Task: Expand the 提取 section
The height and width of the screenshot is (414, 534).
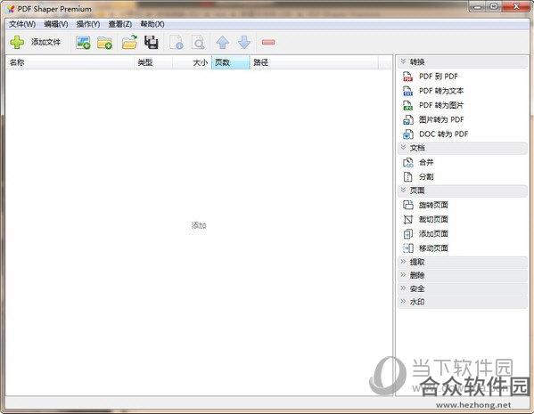Action: 463,262
